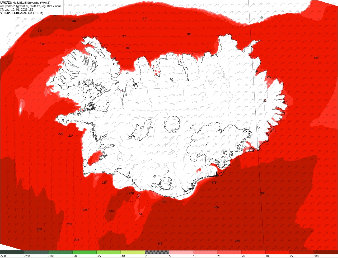Select the flux value 254 near Reykjanes
This screenshot has height=258, width=338.
[x=104, y=183]
